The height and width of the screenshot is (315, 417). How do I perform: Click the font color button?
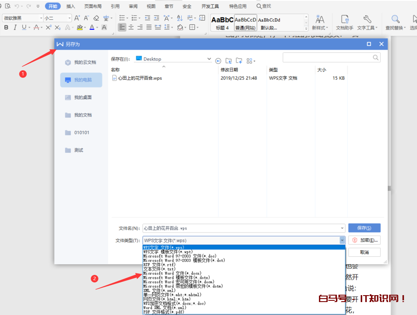click(x=92, y=27)
